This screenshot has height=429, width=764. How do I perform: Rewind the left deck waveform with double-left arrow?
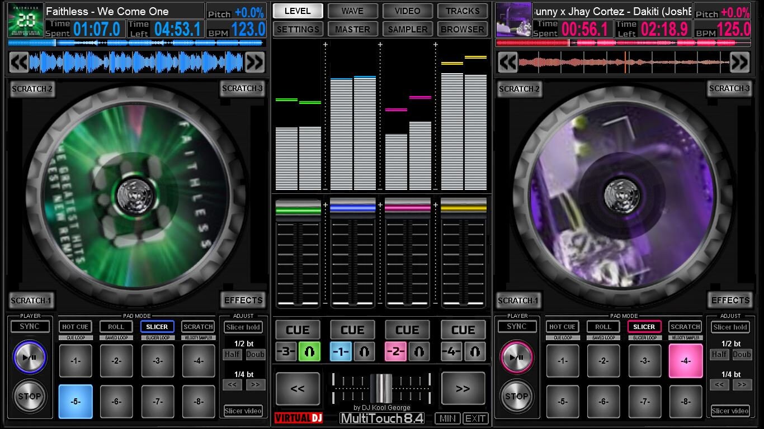coord(18,62)
